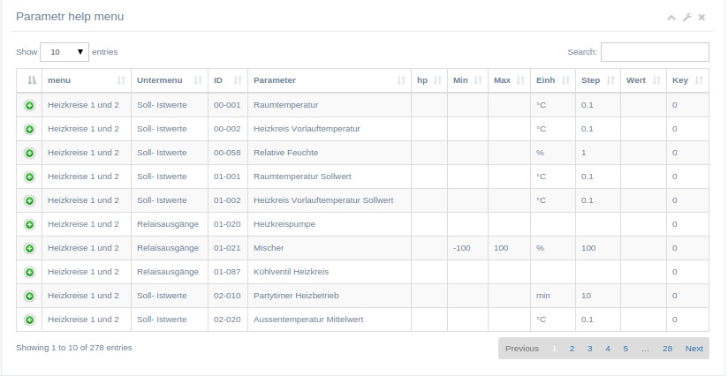This screenshot has height=376, width=728.
Task: Close the Parametr help menu panel
Action: point(701,17)
